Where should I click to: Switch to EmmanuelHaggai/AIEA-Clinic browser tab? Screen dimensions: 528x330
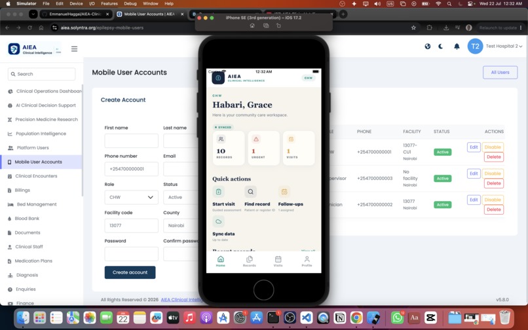(x=75, y=14)
